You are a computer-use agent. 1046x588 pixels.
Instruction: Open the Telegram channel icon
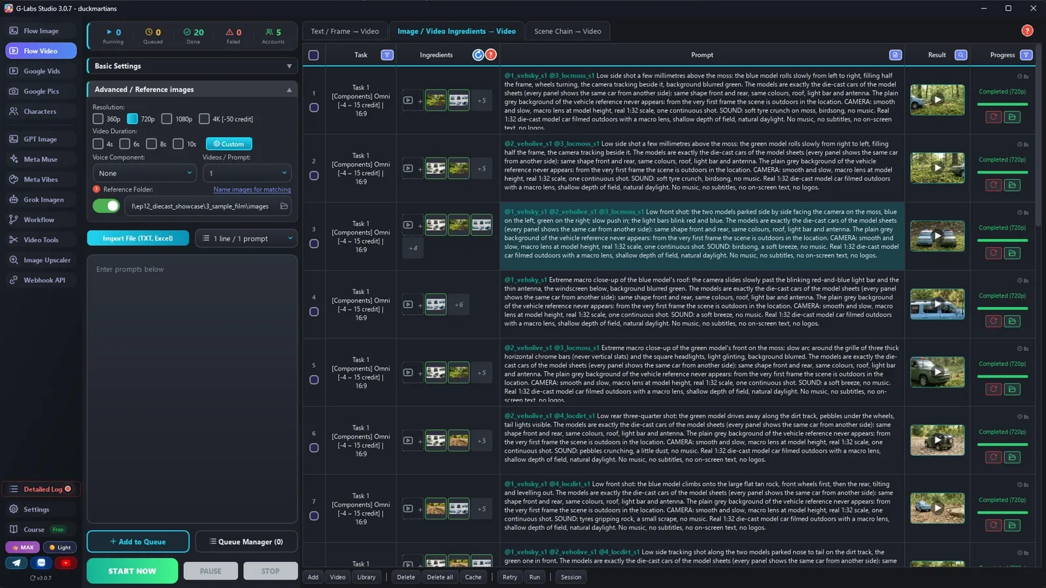(16, 563)
